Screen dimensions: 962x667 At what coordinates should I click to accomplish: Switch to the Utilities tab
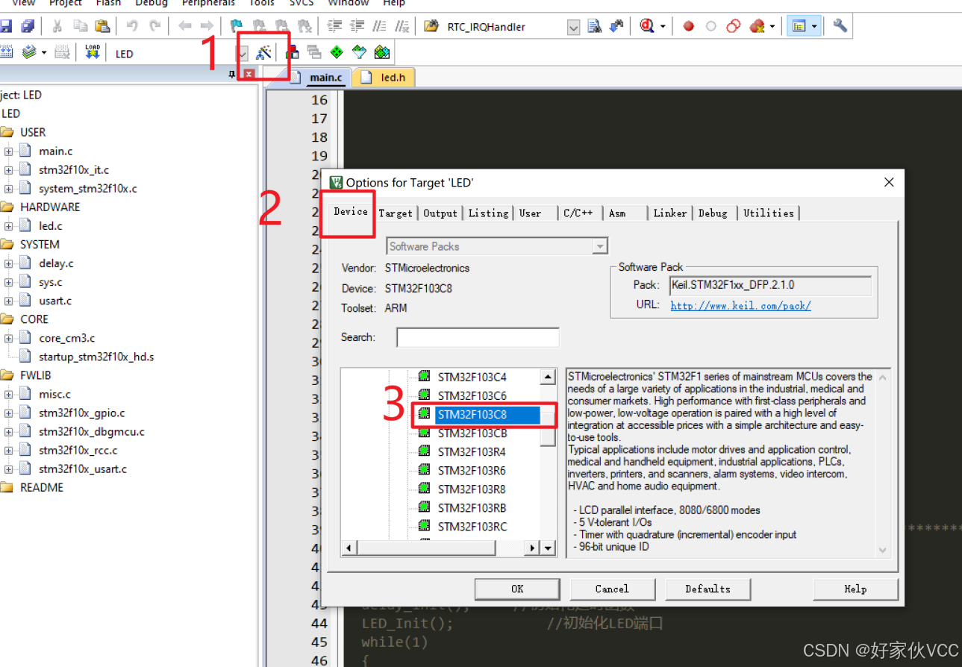(769, 213)
